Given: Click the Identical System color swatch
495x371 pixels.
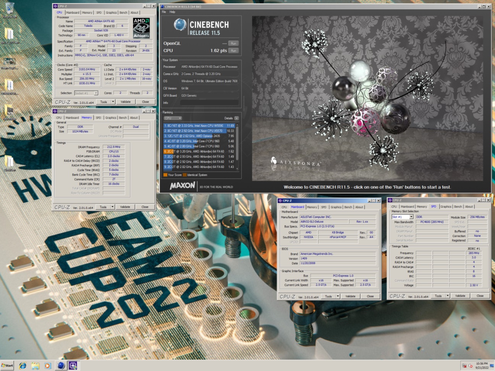Looking at the screenshot, I should click(x=184, y=175).
